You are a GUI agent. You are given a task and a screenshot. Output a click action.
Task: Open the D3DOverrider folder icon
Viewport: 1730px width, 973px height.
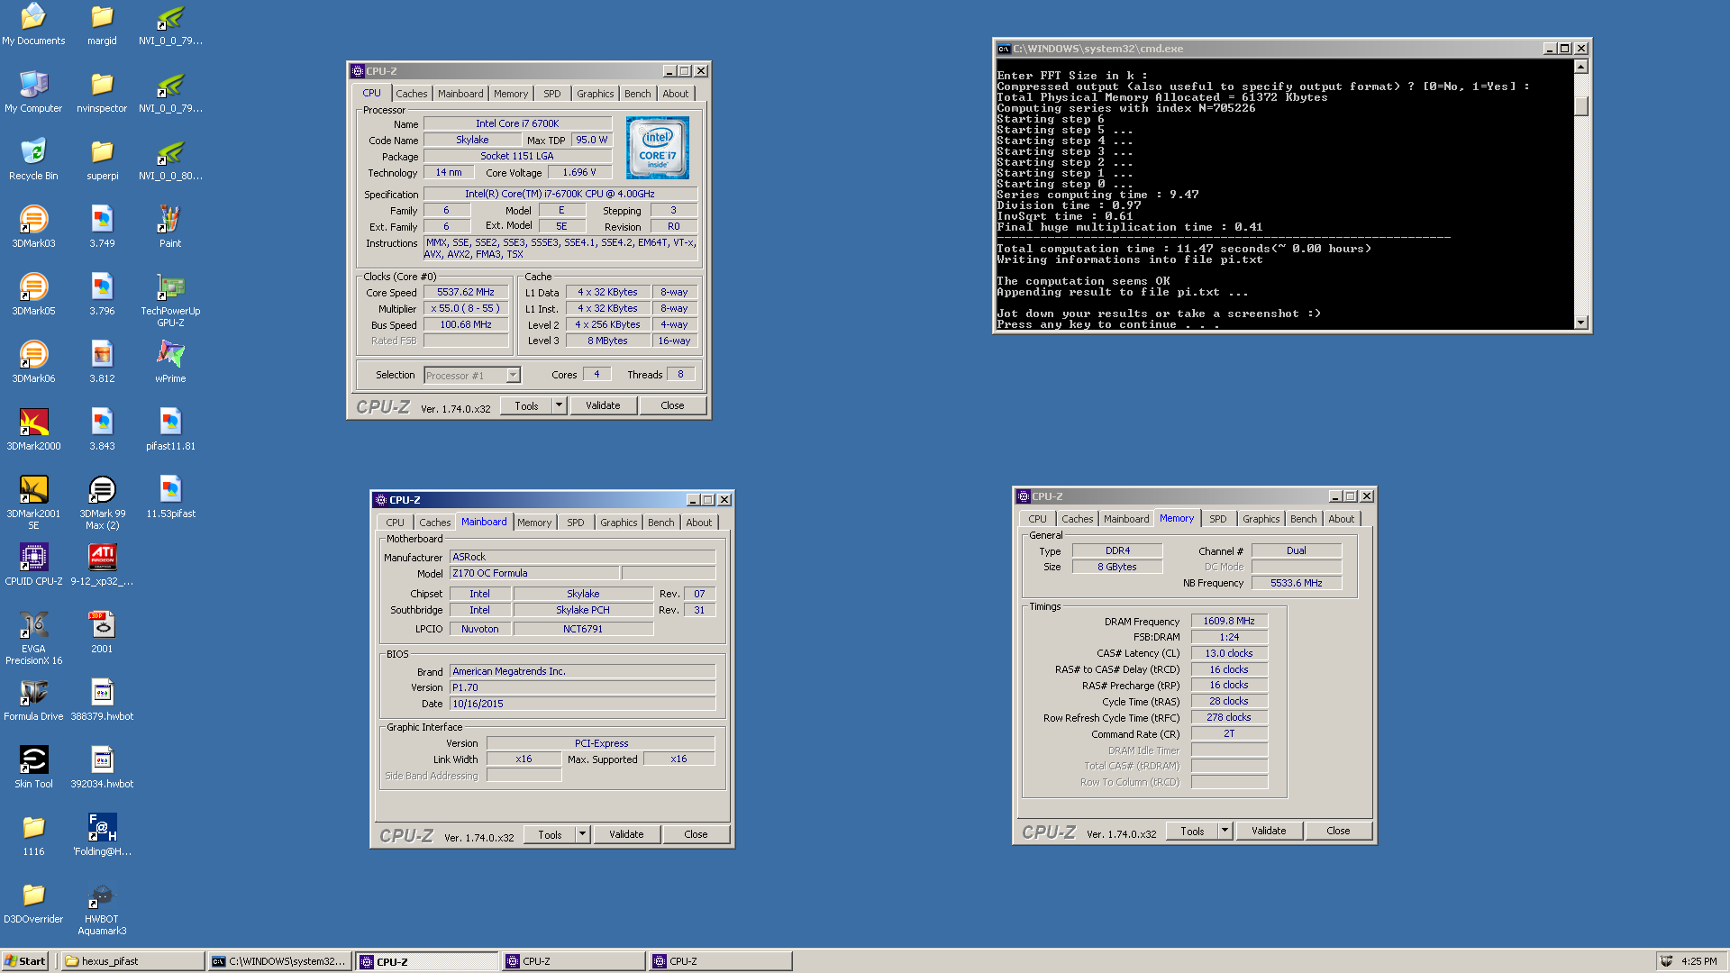click(x=33, y=903)
